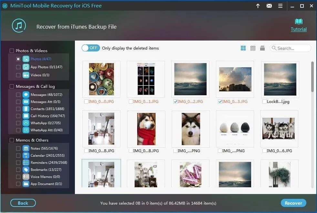Check the LockB...l.jpg checkbox
This screenshot has width=317, height=213.
coord(264,102)
